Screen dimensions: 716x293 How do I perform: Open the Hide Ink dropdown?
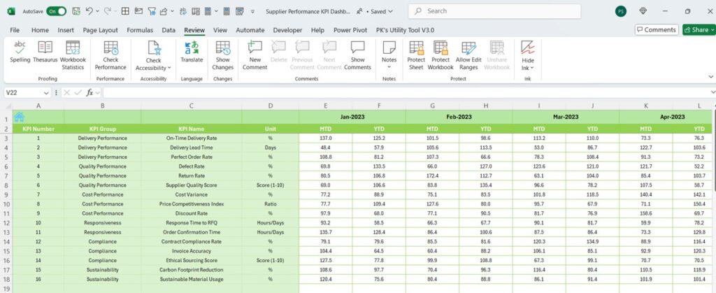click(528, 56)
